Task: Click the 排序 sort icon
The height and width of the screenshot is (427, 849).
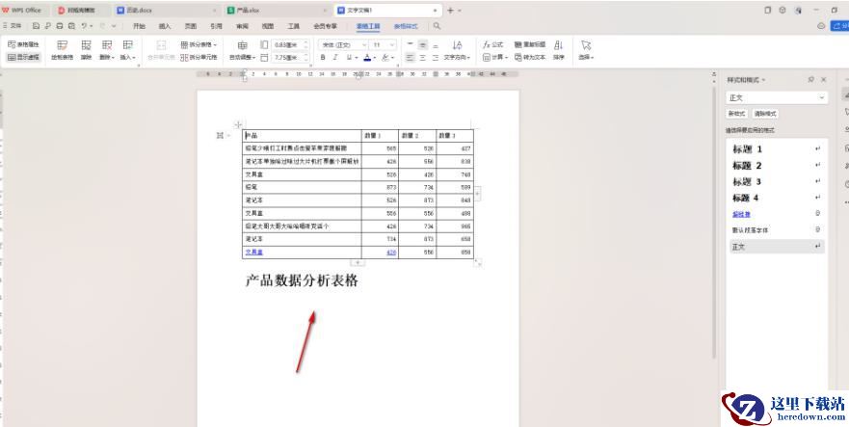Action: point(558,50)
